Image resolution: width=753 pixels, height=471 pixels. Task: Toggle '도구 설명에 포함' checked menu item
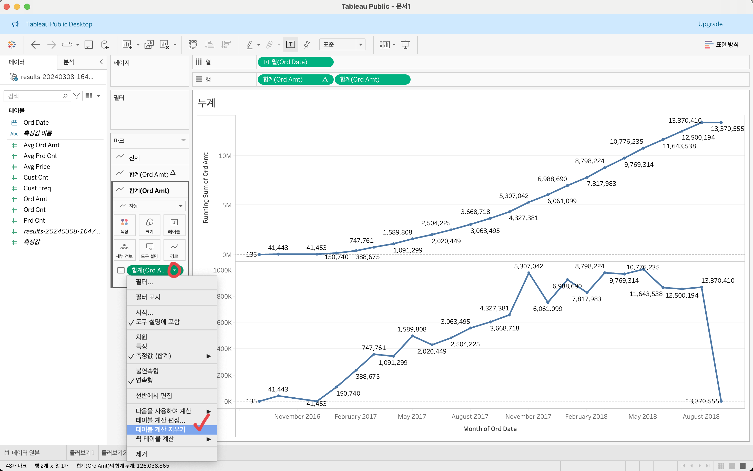157,322
